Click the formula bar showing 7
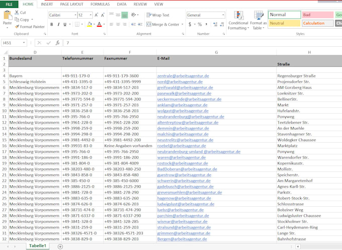This screenshot has width=342, height=250. [202, 43]
